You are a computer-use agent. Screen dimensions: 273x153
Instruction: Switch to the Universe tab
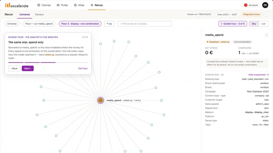[x=25, y=14]
